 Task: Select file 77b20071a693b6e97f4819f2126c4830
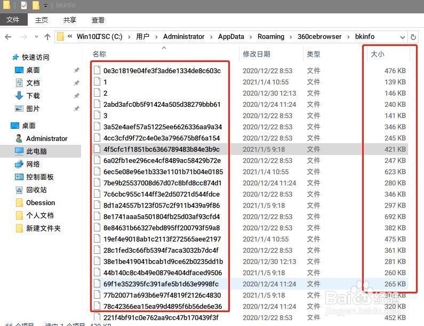(x=162, y=295)
